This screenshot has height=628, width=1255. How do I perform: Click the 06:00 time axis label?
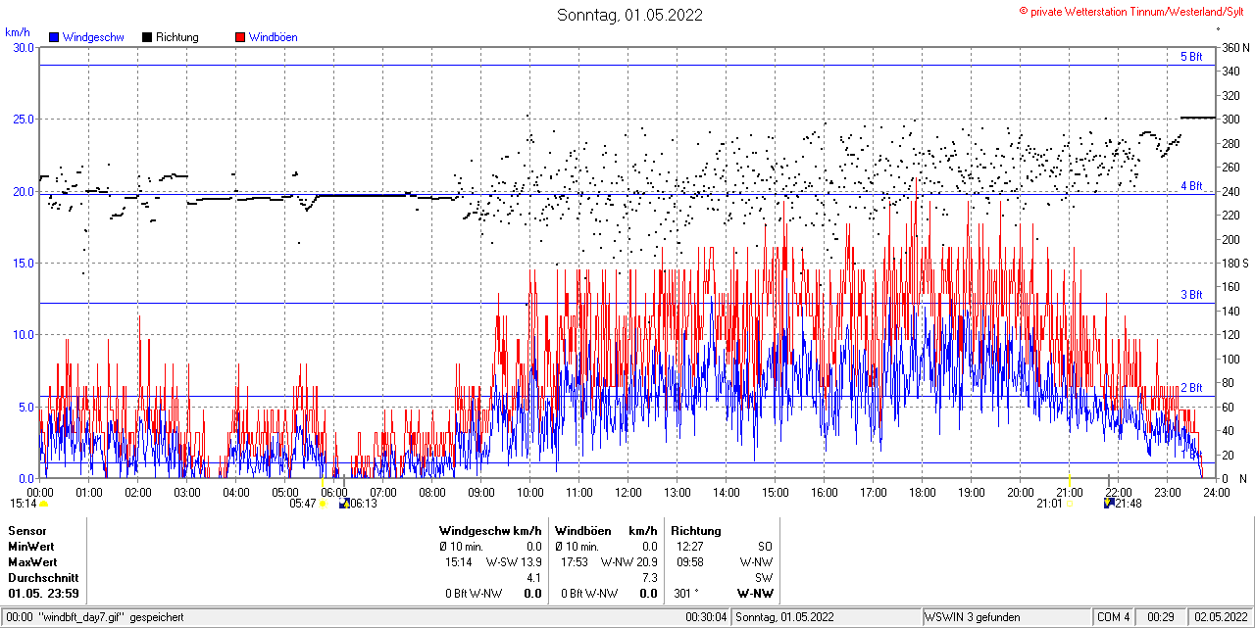tap(334, 492)
